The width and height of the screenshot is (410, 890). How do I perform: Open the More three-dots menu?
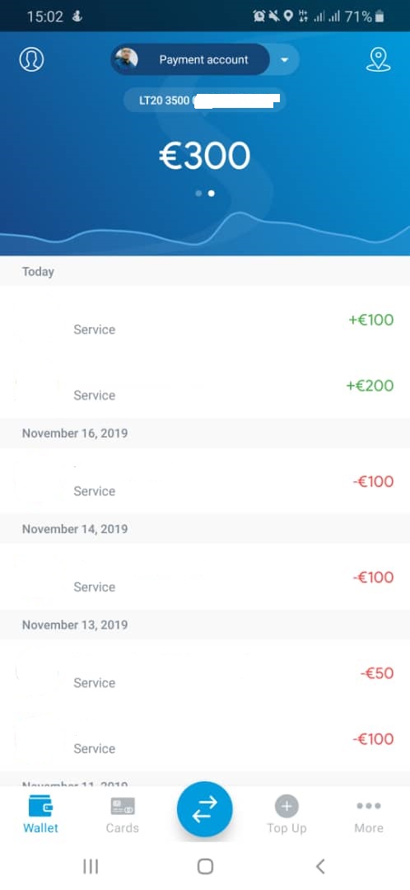click(369, 806)
